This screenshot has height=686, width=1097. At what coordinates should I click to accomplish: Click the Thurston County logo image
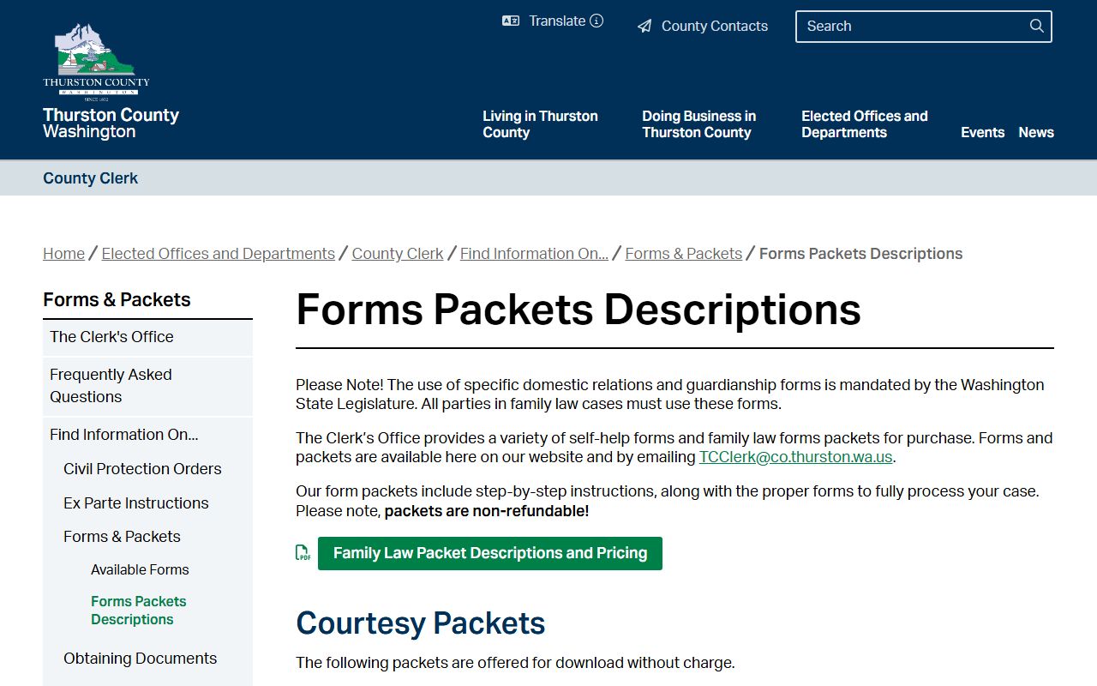click(x=96, y=60)
